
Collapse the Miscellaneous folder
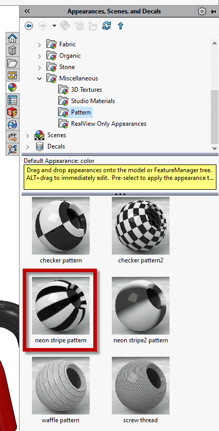(40, 78)
